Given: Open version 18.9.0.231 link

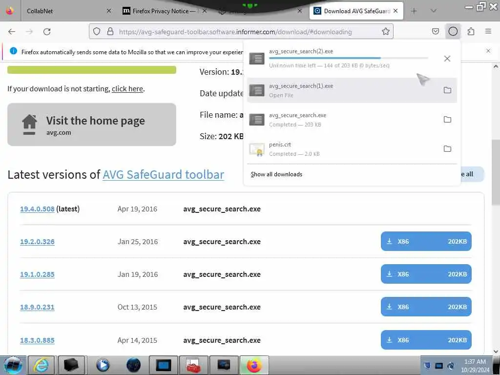Looking at the screenshot, I should click(x=37, y=307).
